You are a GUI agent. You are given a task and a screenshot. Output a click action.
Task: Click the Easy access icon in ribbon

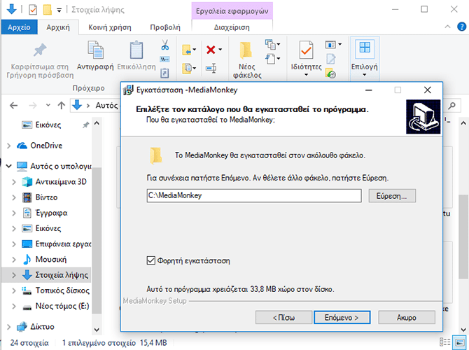click(x=270, y=59)
